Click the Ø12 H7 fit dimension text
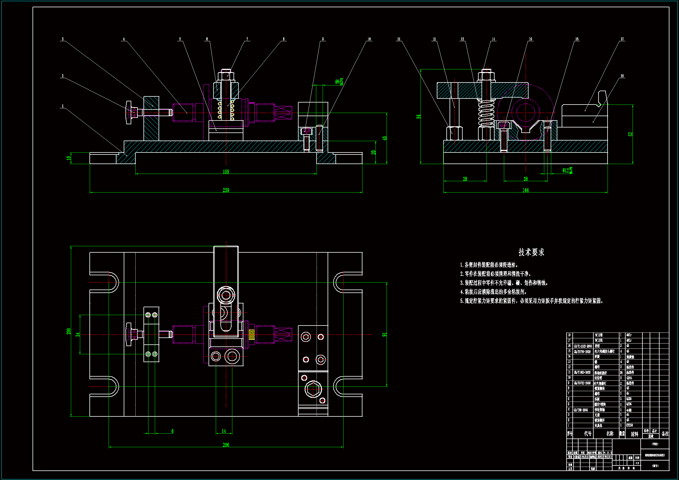Screen dimensions: 679x480 (x=567, y=170)
